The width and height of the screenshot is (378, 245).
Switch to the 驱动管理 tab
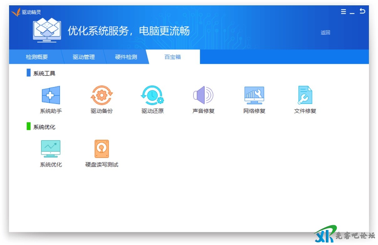(84, 57)
